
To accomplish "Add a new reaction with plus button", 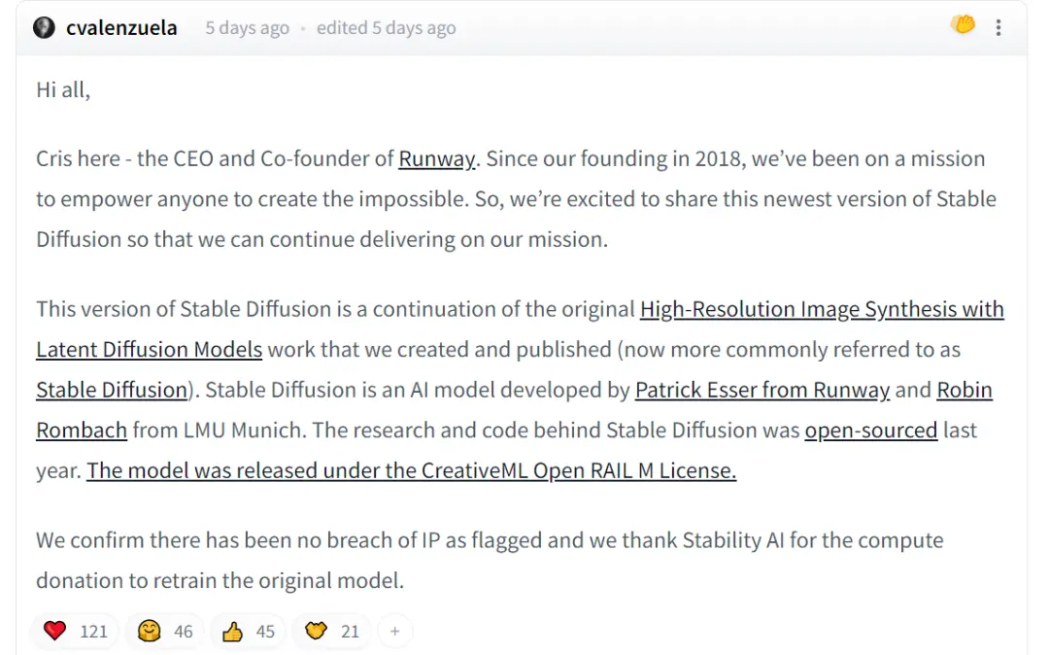I will [394, 631].
